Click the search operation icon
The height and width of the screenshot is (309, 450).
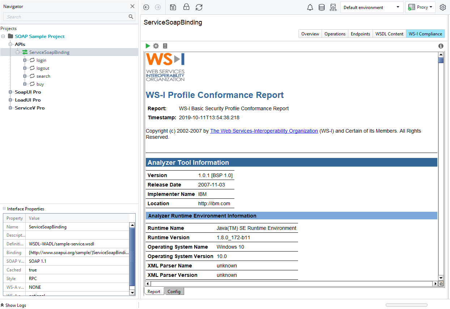click(x=32, y=76)
